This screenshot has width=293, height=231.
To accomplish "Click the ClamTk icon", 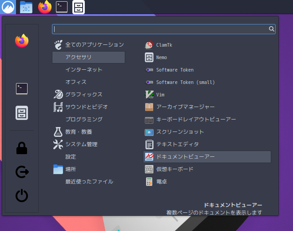I will pos(149,45).
